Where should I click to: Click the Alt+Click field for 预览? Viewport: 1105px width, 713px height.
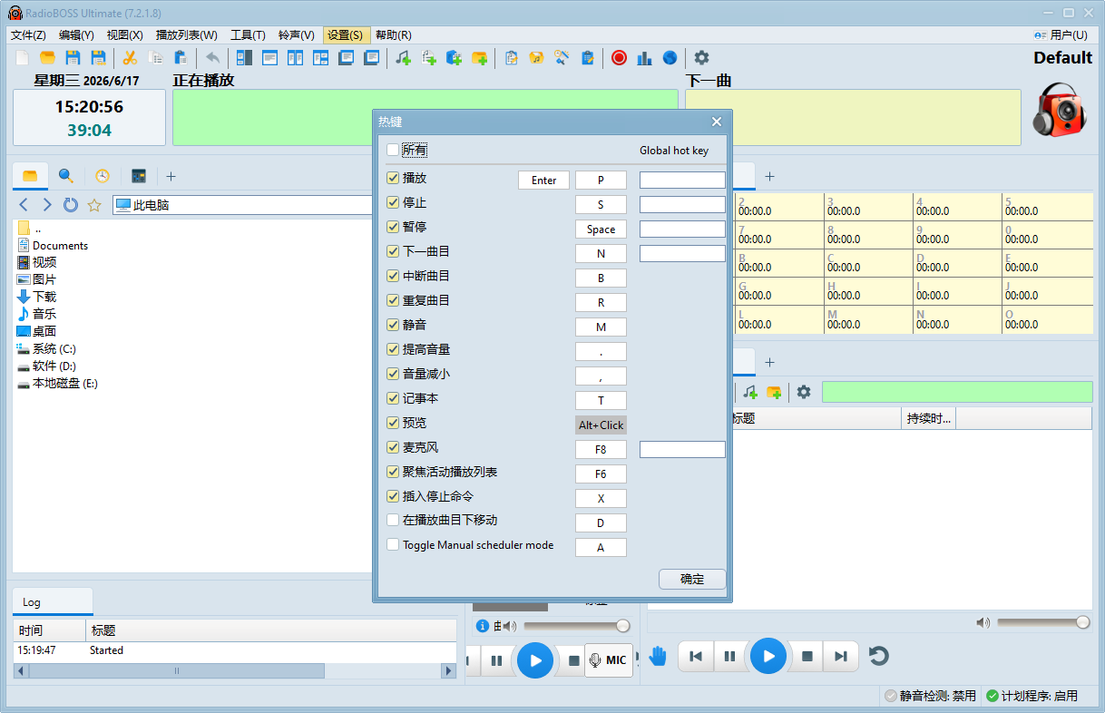click(601, 425)
